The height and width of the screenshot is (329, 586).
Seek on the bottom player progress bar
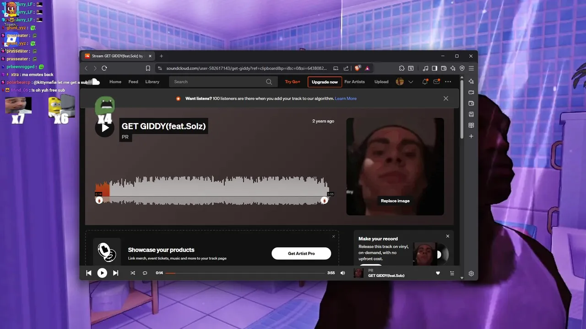245,273
